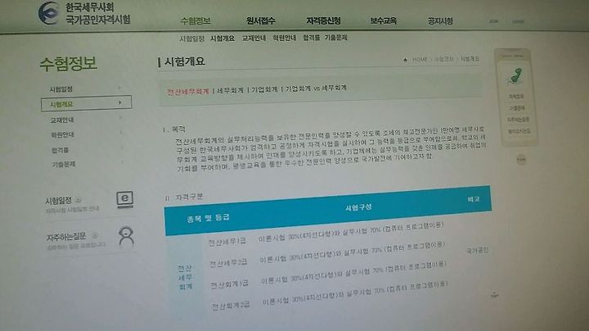Click the LOGIN link in the header

(518, 21)
